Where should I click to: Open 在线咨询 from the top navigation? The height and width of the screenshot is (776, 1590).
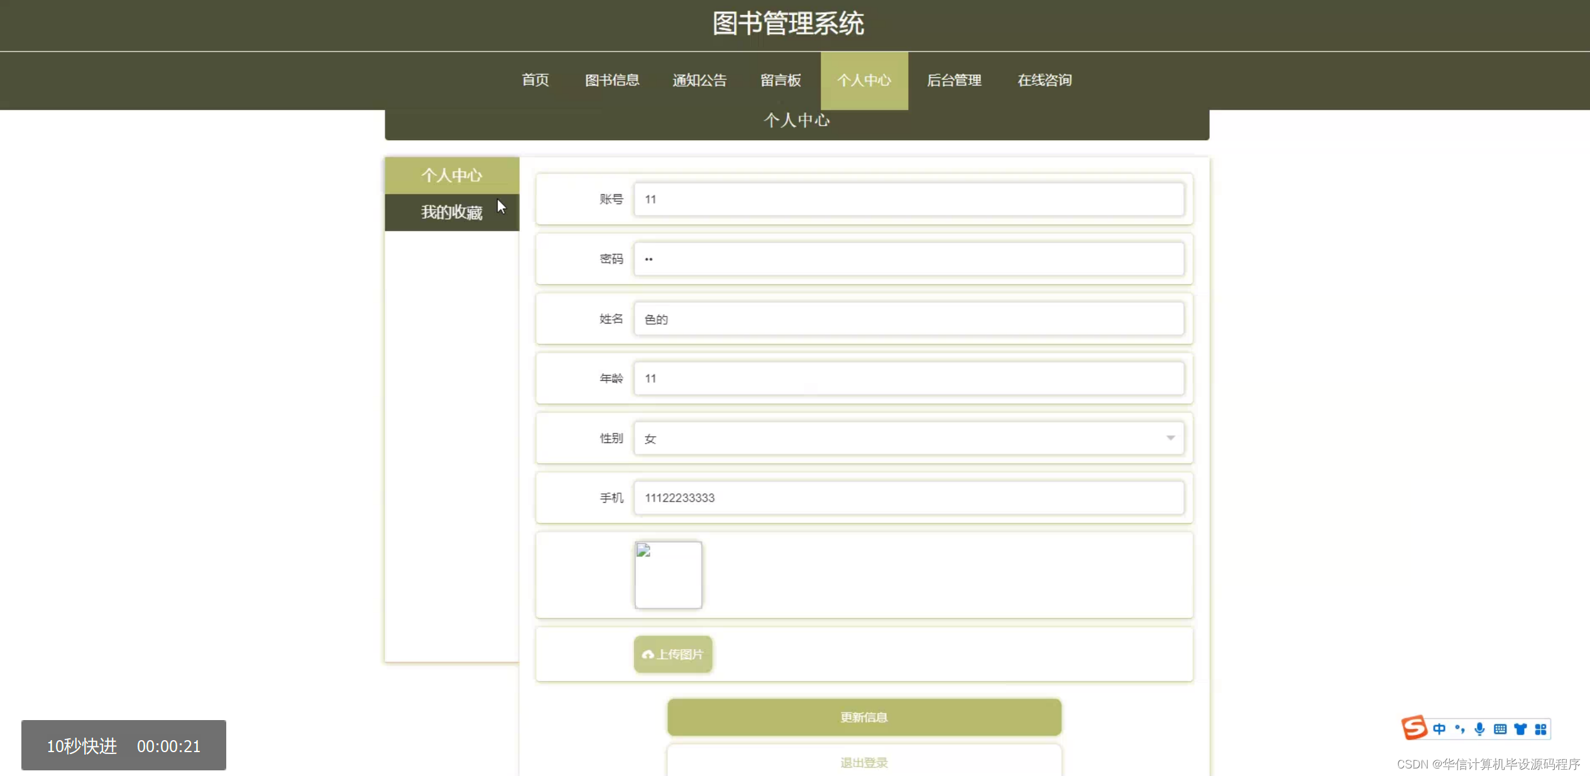pos(1044,80)
